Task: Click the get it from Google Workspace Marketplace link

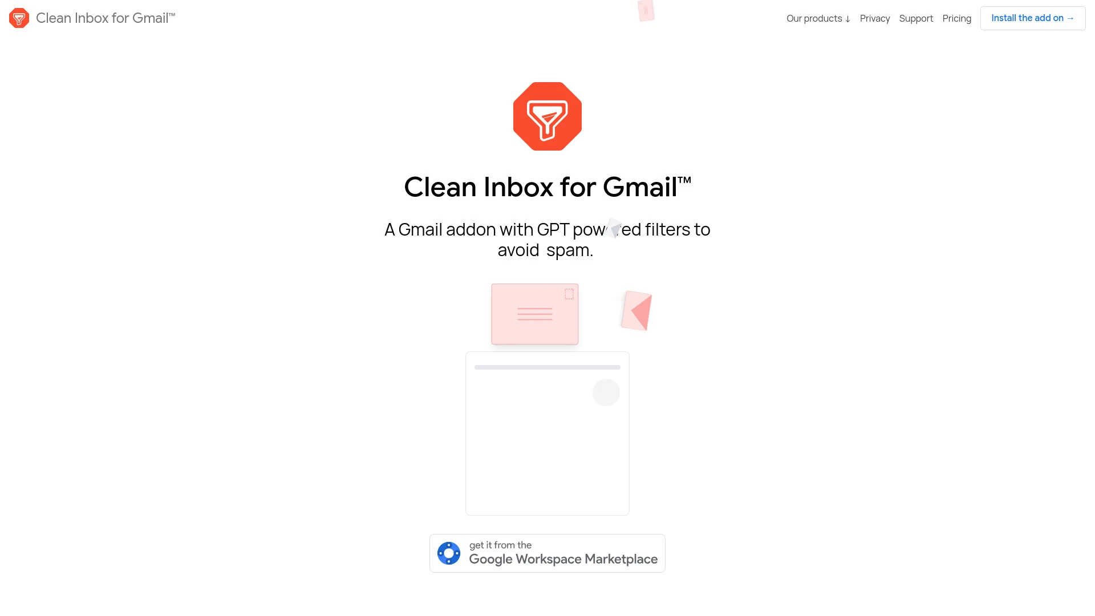Action: pos(547,553)
